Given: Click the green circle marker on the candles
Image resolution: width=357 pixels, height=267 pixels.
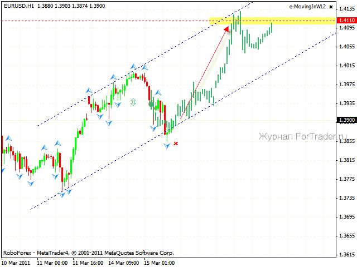Looking at the screenshot, I should coord(151,104).
